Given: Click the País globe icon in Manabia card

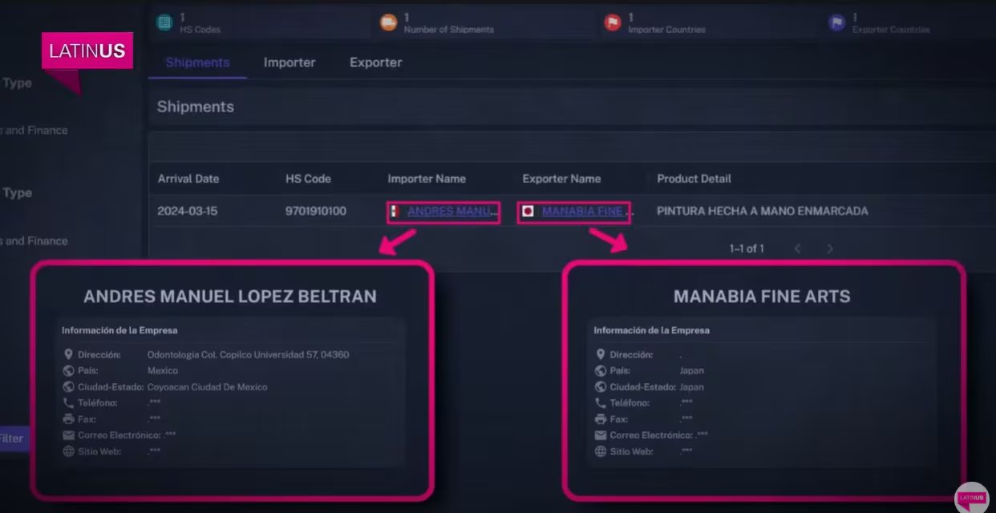Looking at the screenshot, I should [601, 370].
